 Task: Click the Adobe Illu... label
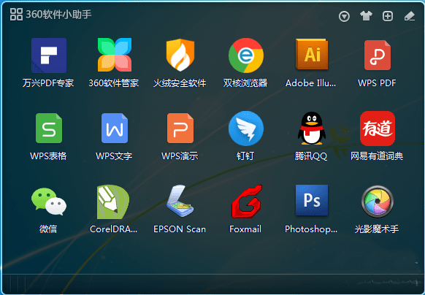(310, 83)
